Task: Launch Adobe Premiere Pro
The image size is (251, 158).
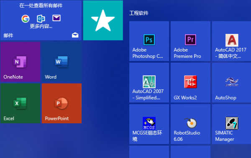Action: 190,41
